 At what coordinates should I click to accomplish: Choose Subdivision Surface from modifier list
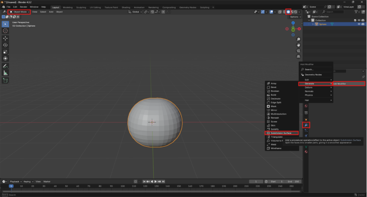click(281, 133)
